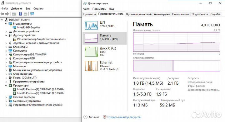Click the Клавиатуры keyboard icon
The height and width of the screenshot is (122, 225).
(10, 47)
